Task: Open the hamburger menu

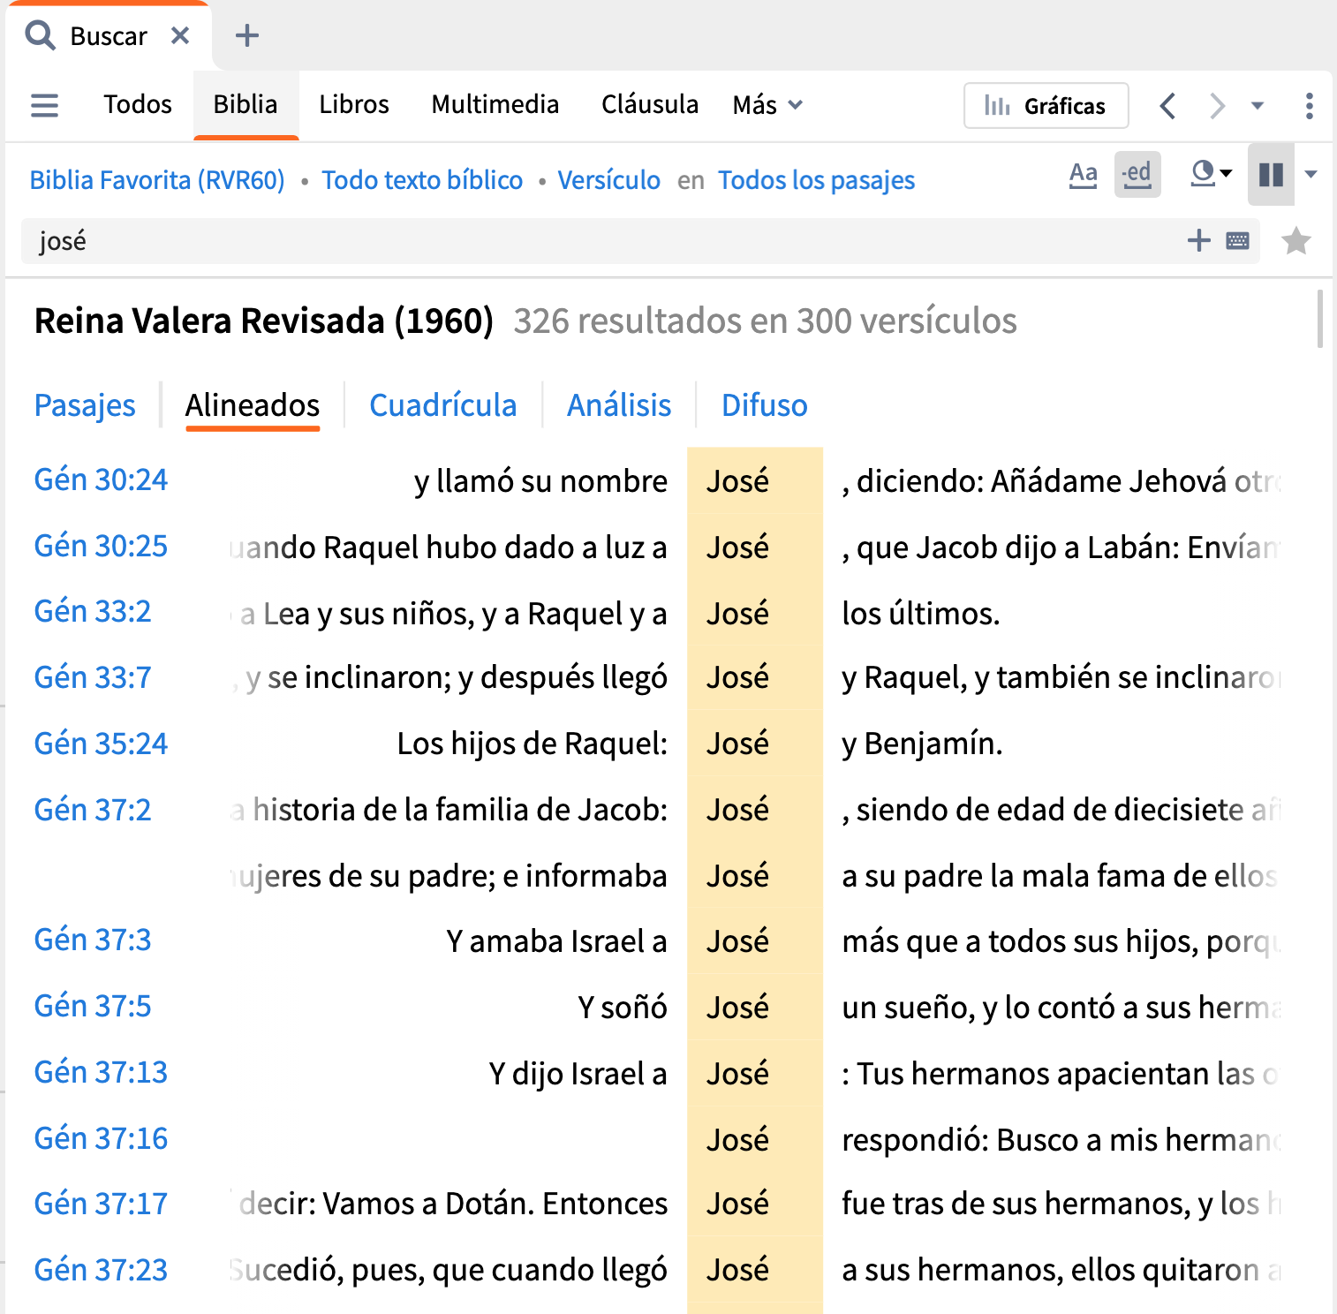Action: [x=44, y=105]
